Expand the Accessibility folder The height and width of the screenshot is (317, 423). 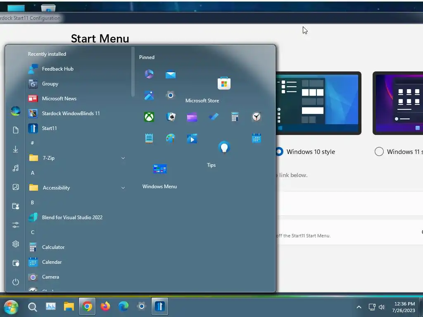(77, 188)
